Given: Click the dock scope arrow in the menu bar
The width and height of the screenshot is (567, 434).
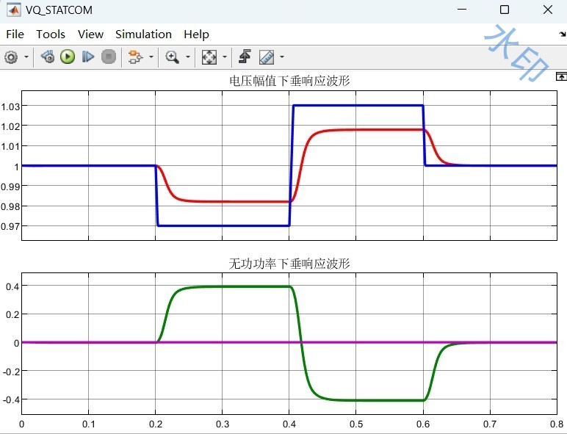Looking at the screenshot, I should [563, 35].
